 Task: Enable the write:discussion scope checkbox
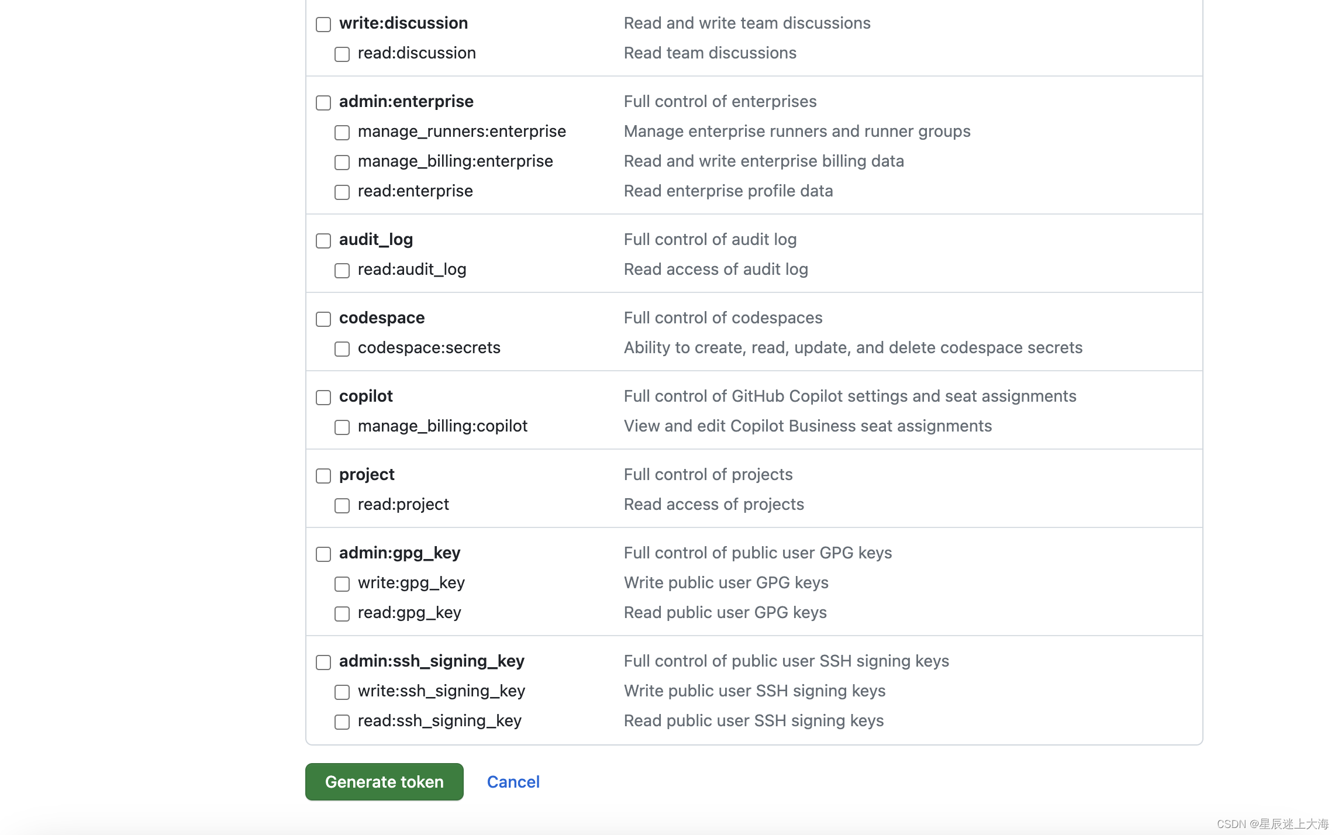click(x=323, y=24)
